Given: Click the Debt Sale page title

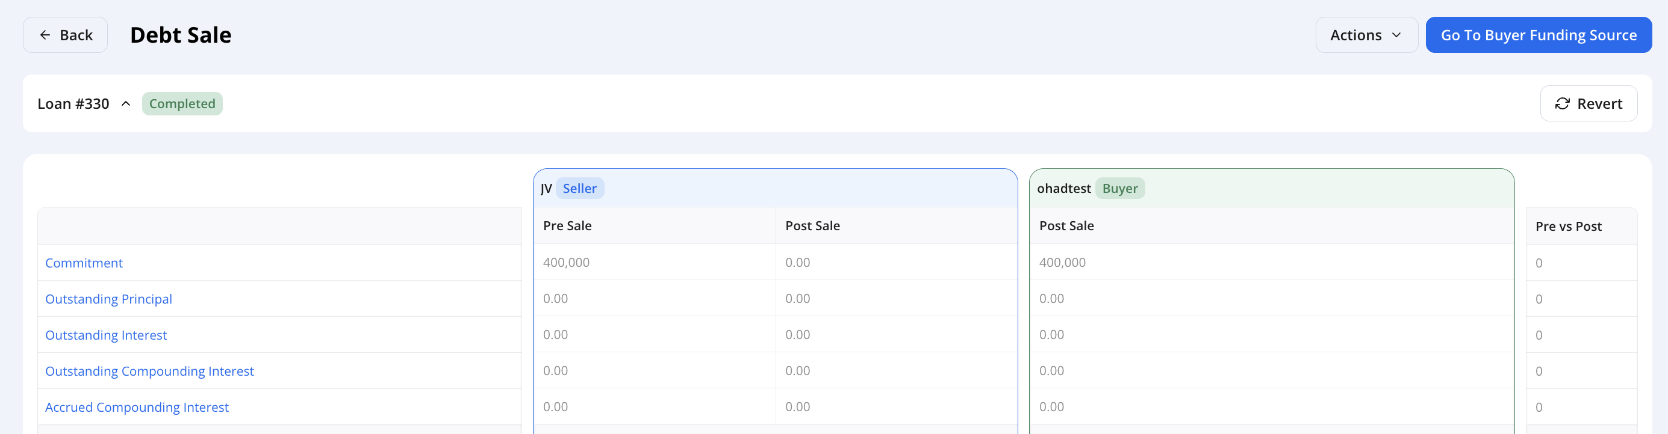Looking at the screenshot, I should point(181,35).
